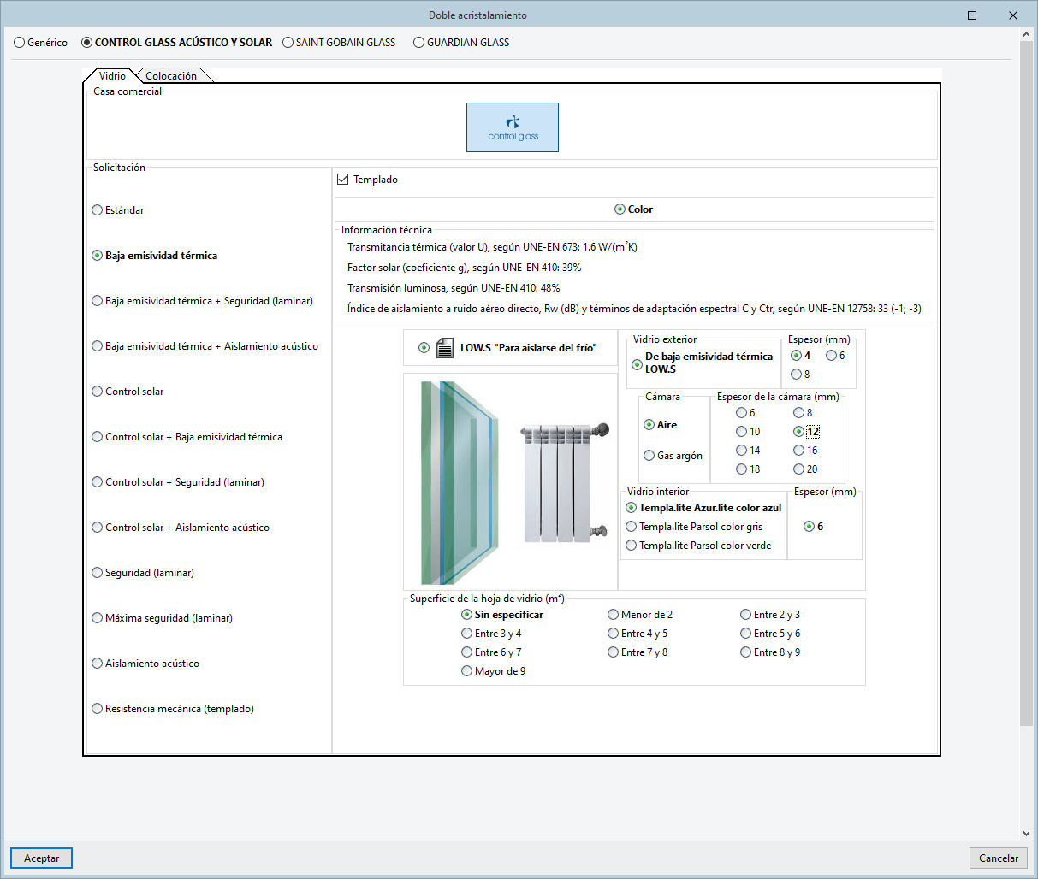The height and width of the screenshot is (879, 1038).
Task: Choose Templa.lite Parsol color verde
Action: coord(698,546)
